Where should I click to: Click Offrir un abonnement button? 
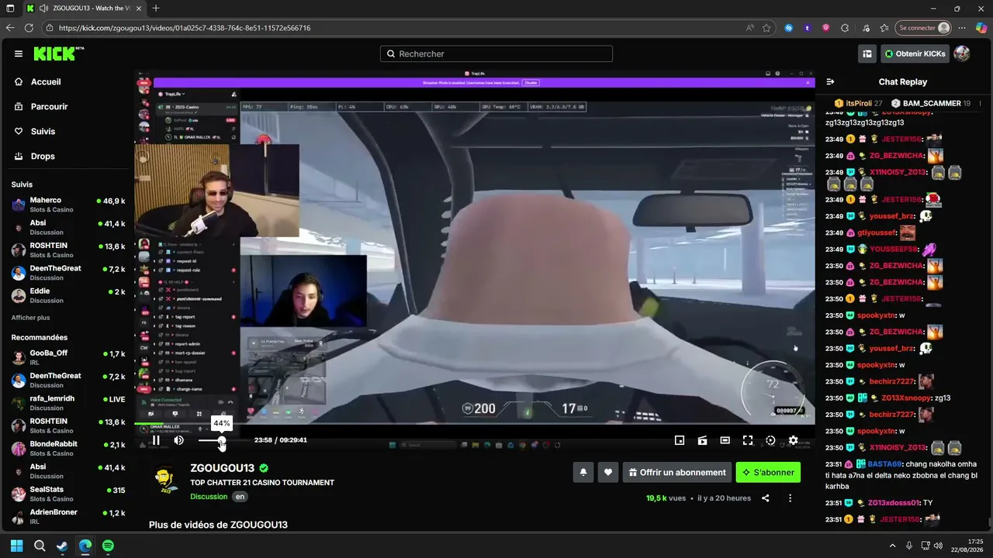[677, 472]
